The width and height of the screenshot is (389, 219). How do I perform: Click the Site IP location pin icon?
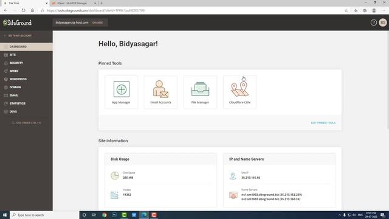(233, 176)
